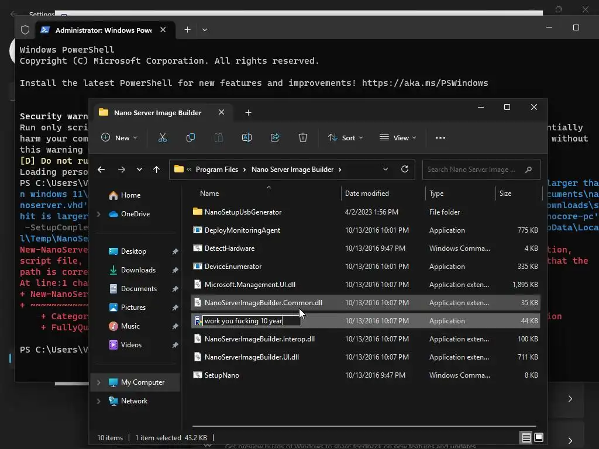The image size is (599, 449).
Task: Click inside the file rename text box
Action: 252,321
